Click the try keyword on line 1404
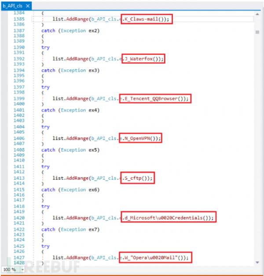 pos(45,127)
